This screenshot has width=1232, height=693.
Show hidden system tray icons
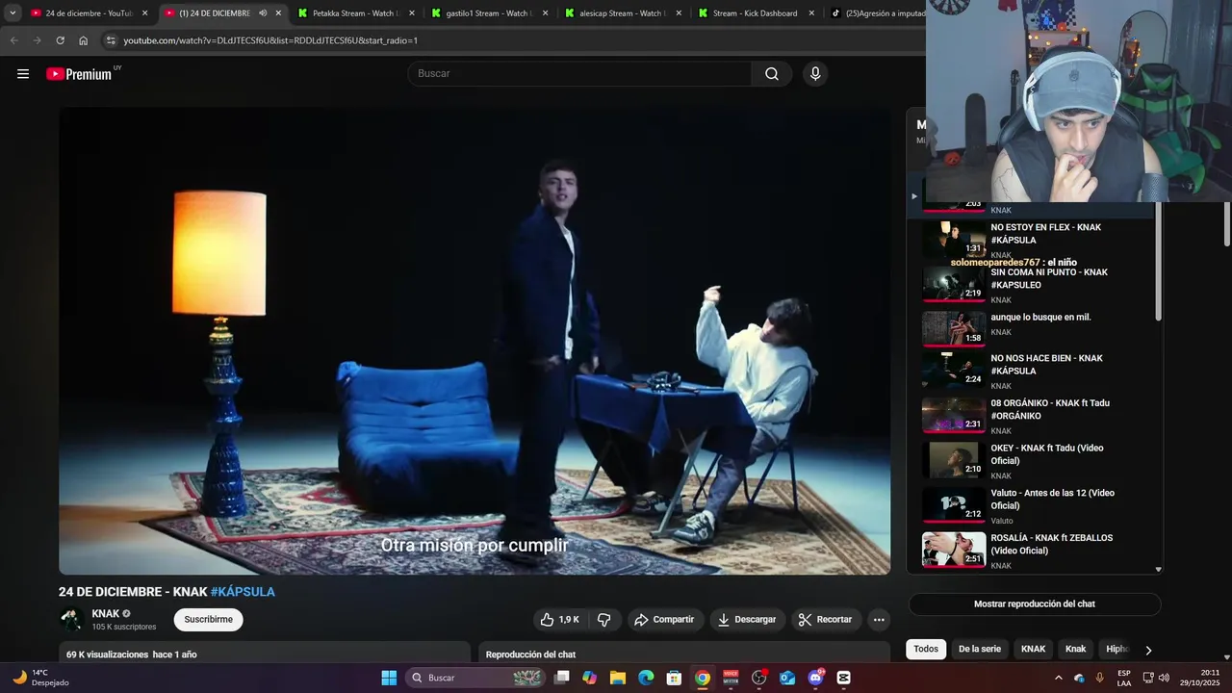pyautogui.click(x=1059, y=678)
